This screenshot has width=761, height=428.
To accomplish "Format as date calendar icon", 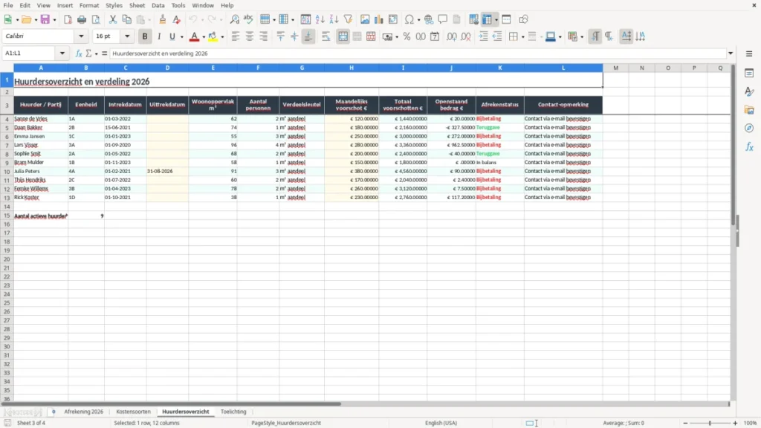I will pyautogui.click(x=435, y=36).
